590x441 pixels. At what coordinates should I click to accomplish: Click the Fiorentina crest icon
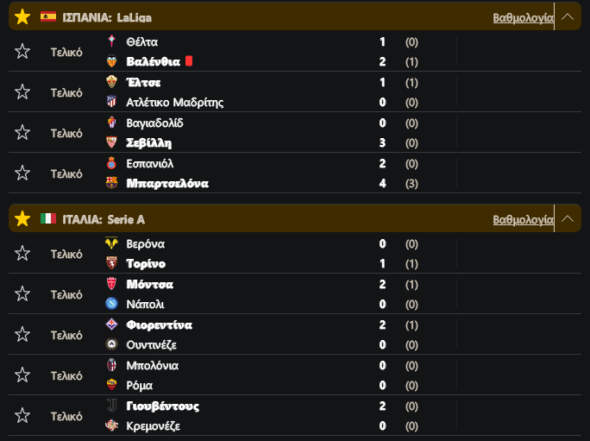coord(111,324)
